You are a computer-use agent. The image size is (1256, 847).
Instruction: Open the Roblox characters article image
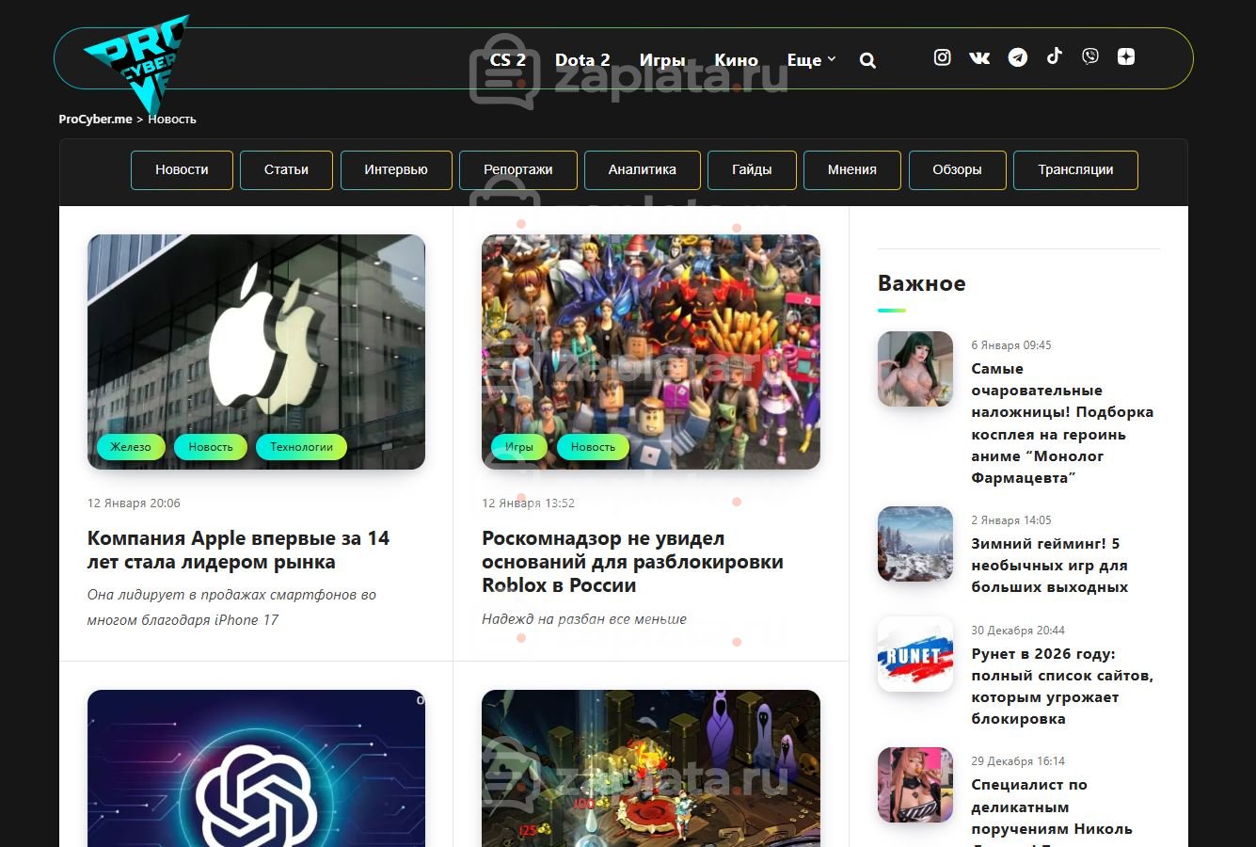651,352
